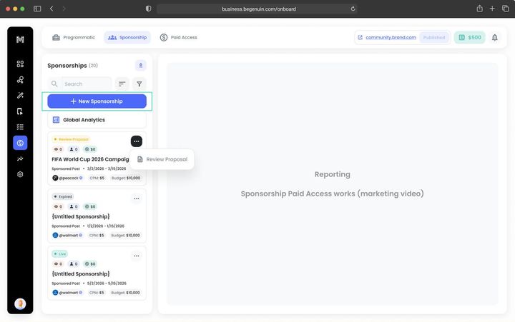Viewport: 515px width, 322px height.
Task: Click the Published status badge
Action: pos(434,37)
